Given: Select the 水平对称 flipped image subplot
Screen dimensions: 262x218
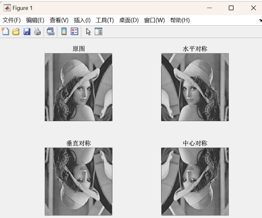Looking at the screenshot, I should click(195, 87).
